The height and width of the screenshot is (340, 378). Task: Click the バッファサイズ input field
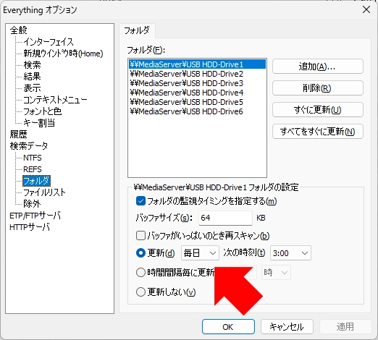[225, 218]
